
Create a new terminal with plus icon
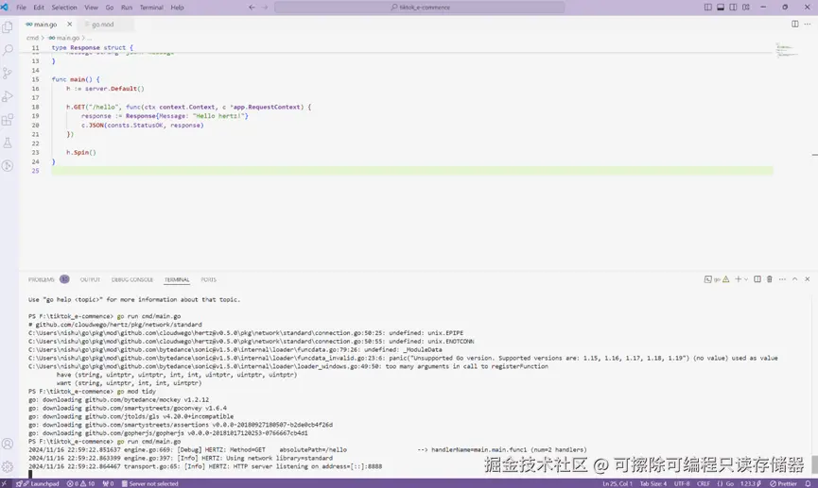[738, 279]
